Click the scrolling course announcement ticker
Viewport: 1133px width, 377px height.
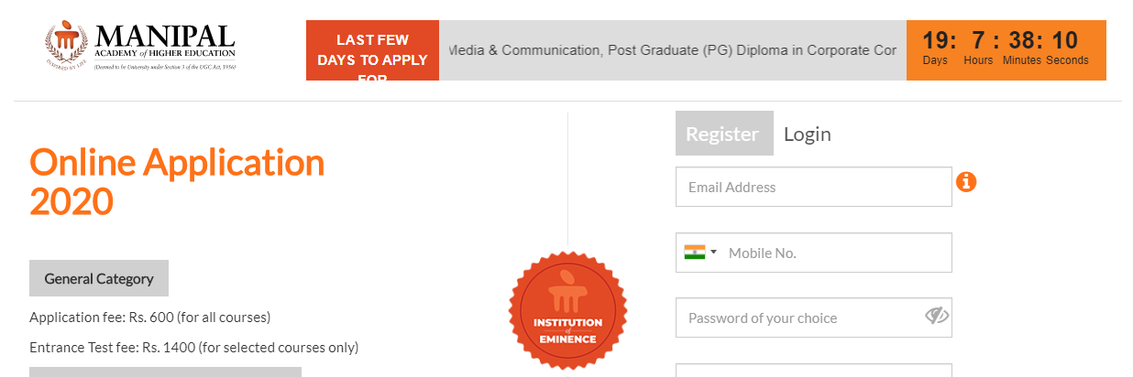tap(672, 50)
